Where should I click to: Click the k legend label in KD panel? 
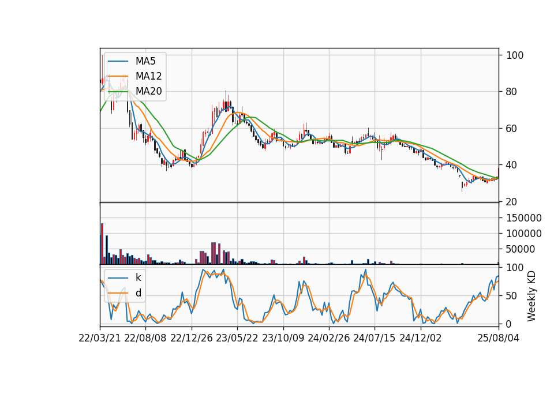[x=138, y=277]
